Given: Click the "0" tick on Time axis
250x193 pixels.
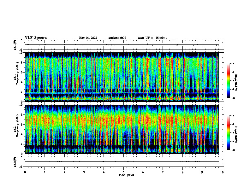Looking at the screenshot, I should pos(25,172).
